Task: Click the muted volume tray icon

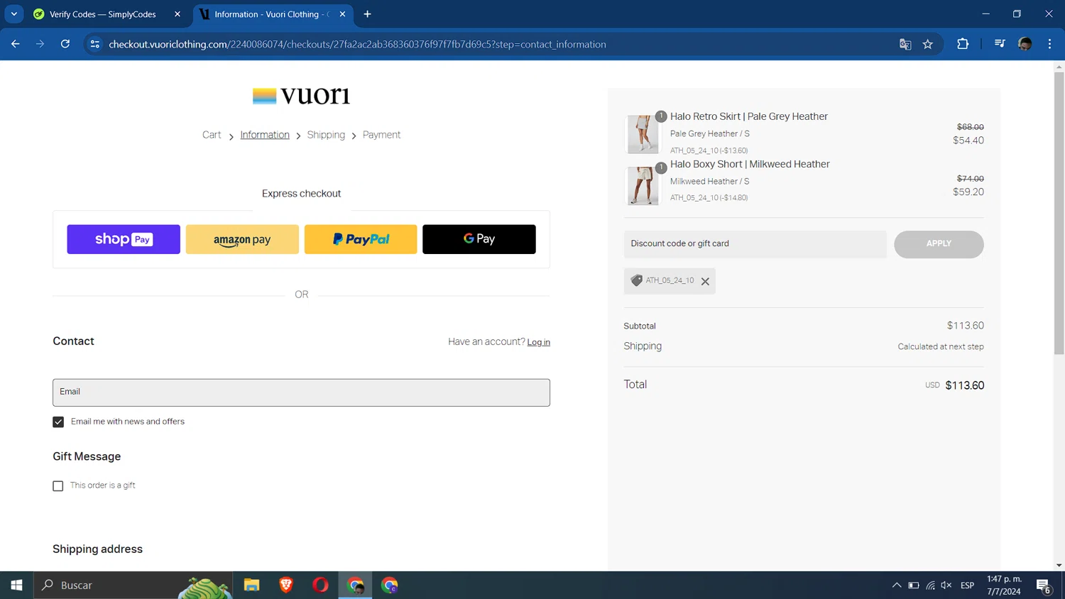Action: point(946,585)
